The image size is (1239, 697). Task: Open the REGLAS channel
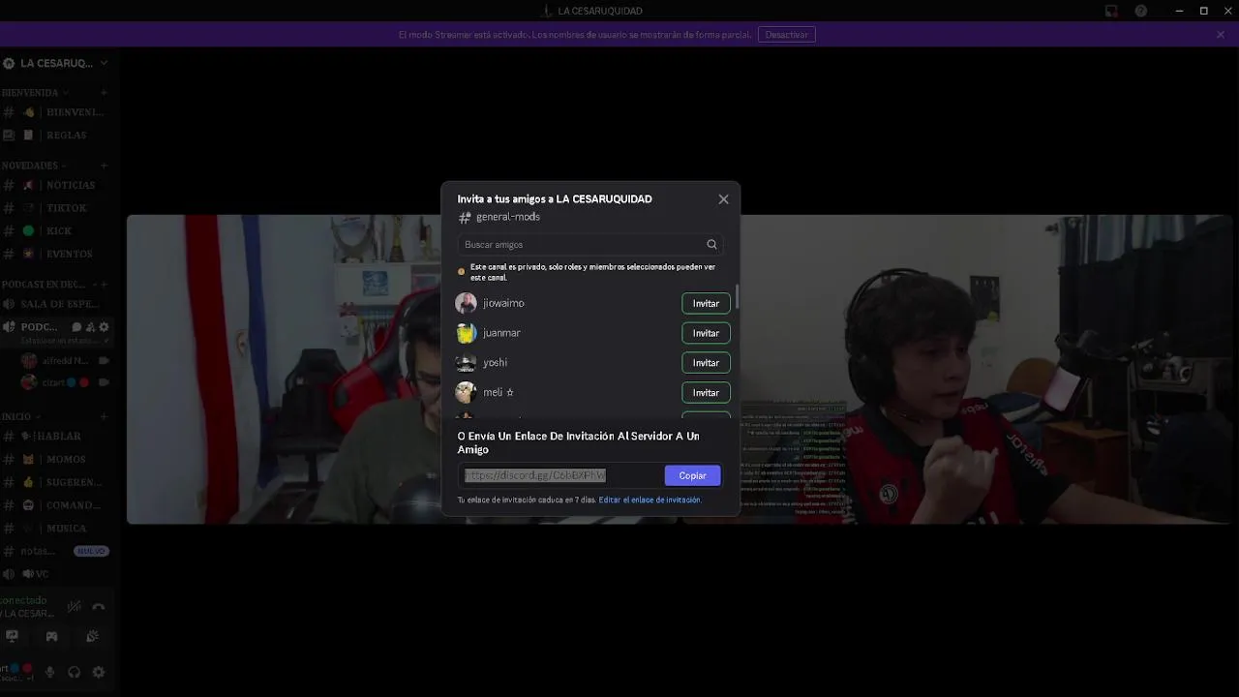tap(58, 136)
